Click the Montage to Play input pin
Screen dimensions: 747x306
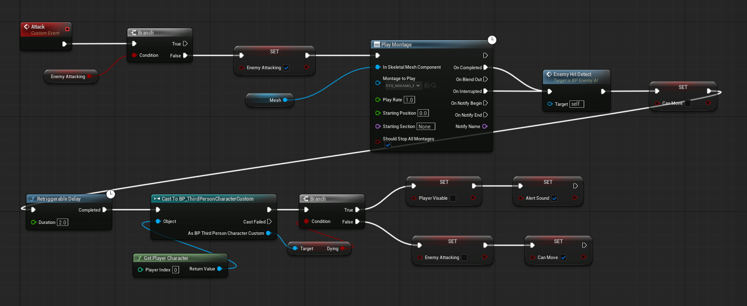tap(378, 82)
